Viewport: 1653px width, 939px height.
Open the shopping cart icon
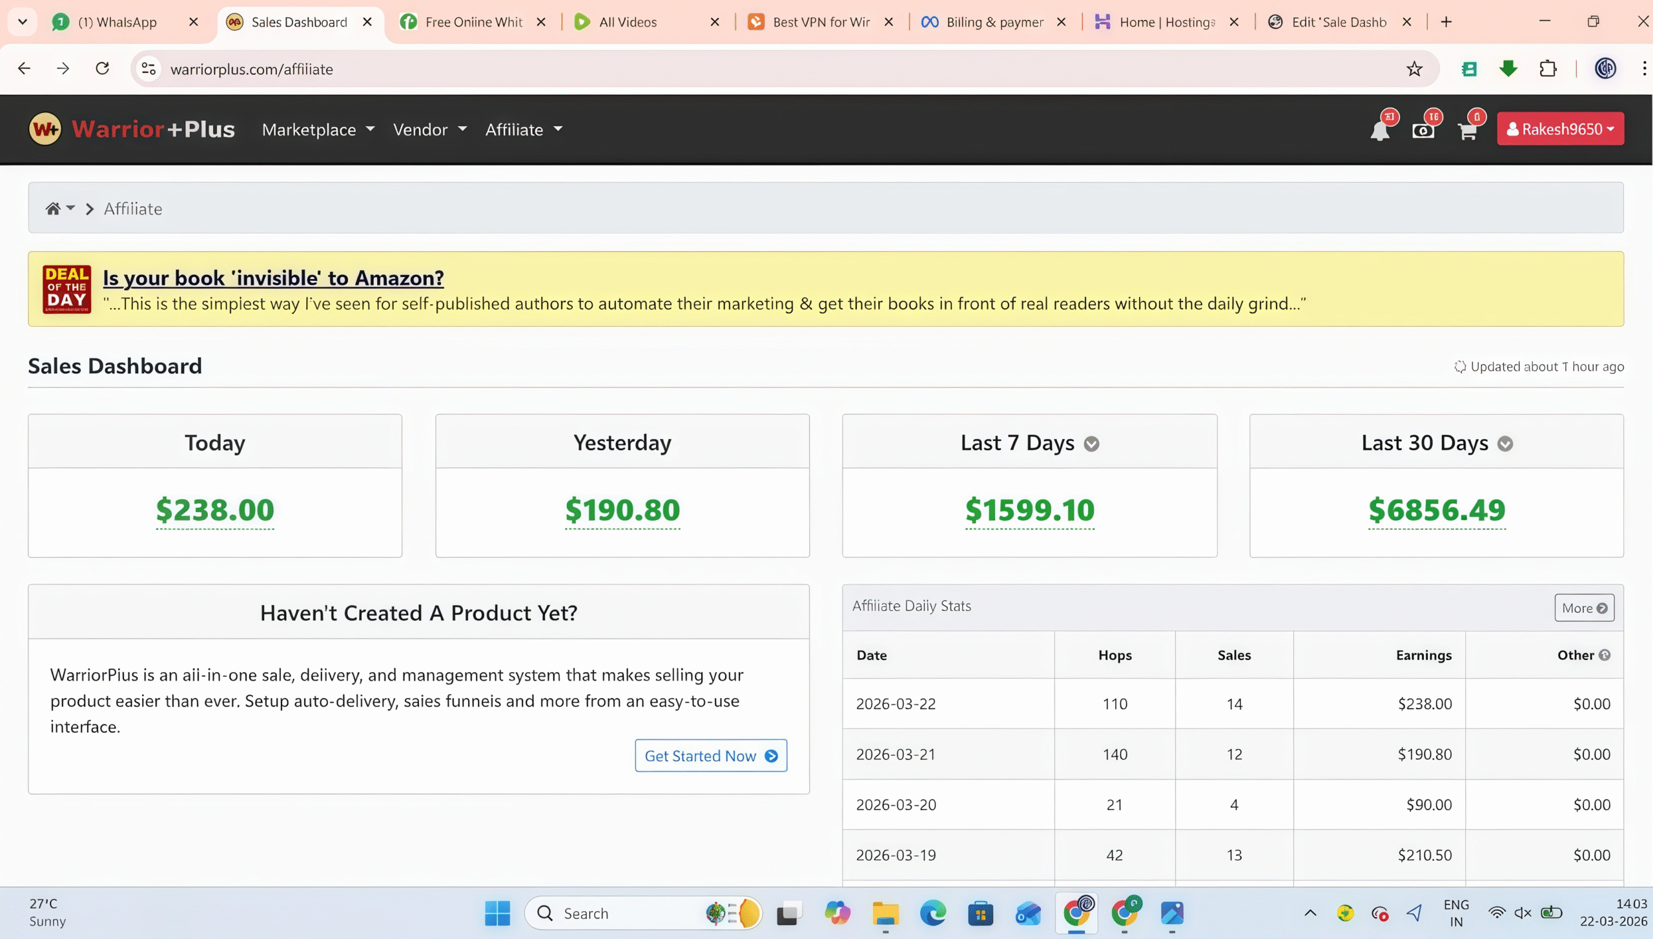pyautogui.click(x=1467, y=131)
